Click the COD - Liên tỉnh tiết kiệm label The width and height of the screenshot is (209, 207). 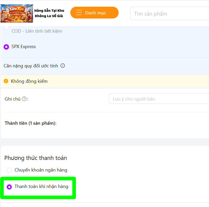(37, 31)
